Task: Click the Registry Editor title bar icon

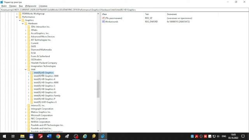Action: [2, 2]
